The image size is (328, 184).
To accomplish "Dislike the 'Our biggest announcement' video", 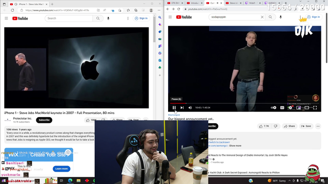I will (x=276, y=126).
